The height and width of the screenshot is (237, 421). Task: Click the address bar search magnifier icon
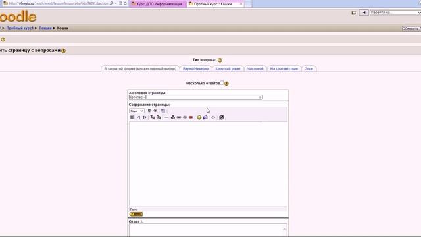[111, 3]
